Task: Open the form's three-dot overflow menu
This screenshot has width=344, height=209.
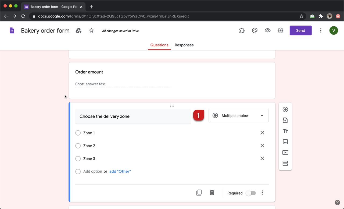Action: coord(321,30)
